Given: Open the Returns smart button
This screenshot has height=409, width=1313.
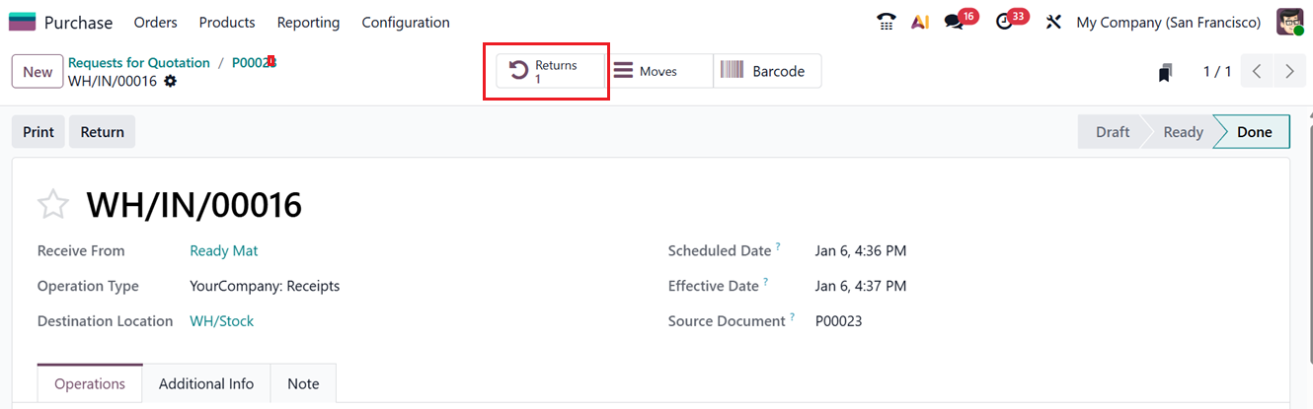Looking at the screenshot, I should tap(550, 71).
